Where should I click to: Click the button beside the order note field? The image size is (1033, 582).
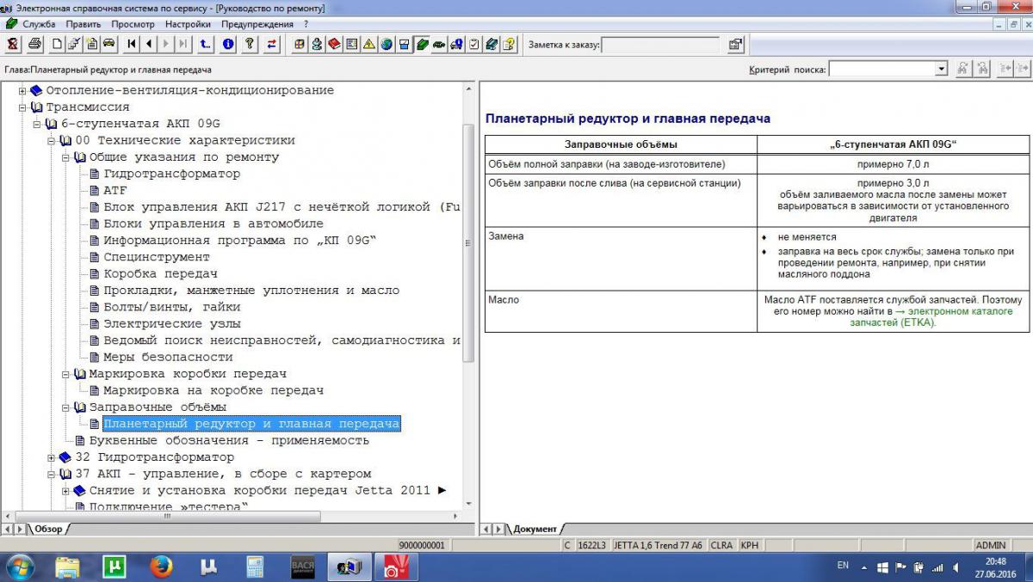736,44
